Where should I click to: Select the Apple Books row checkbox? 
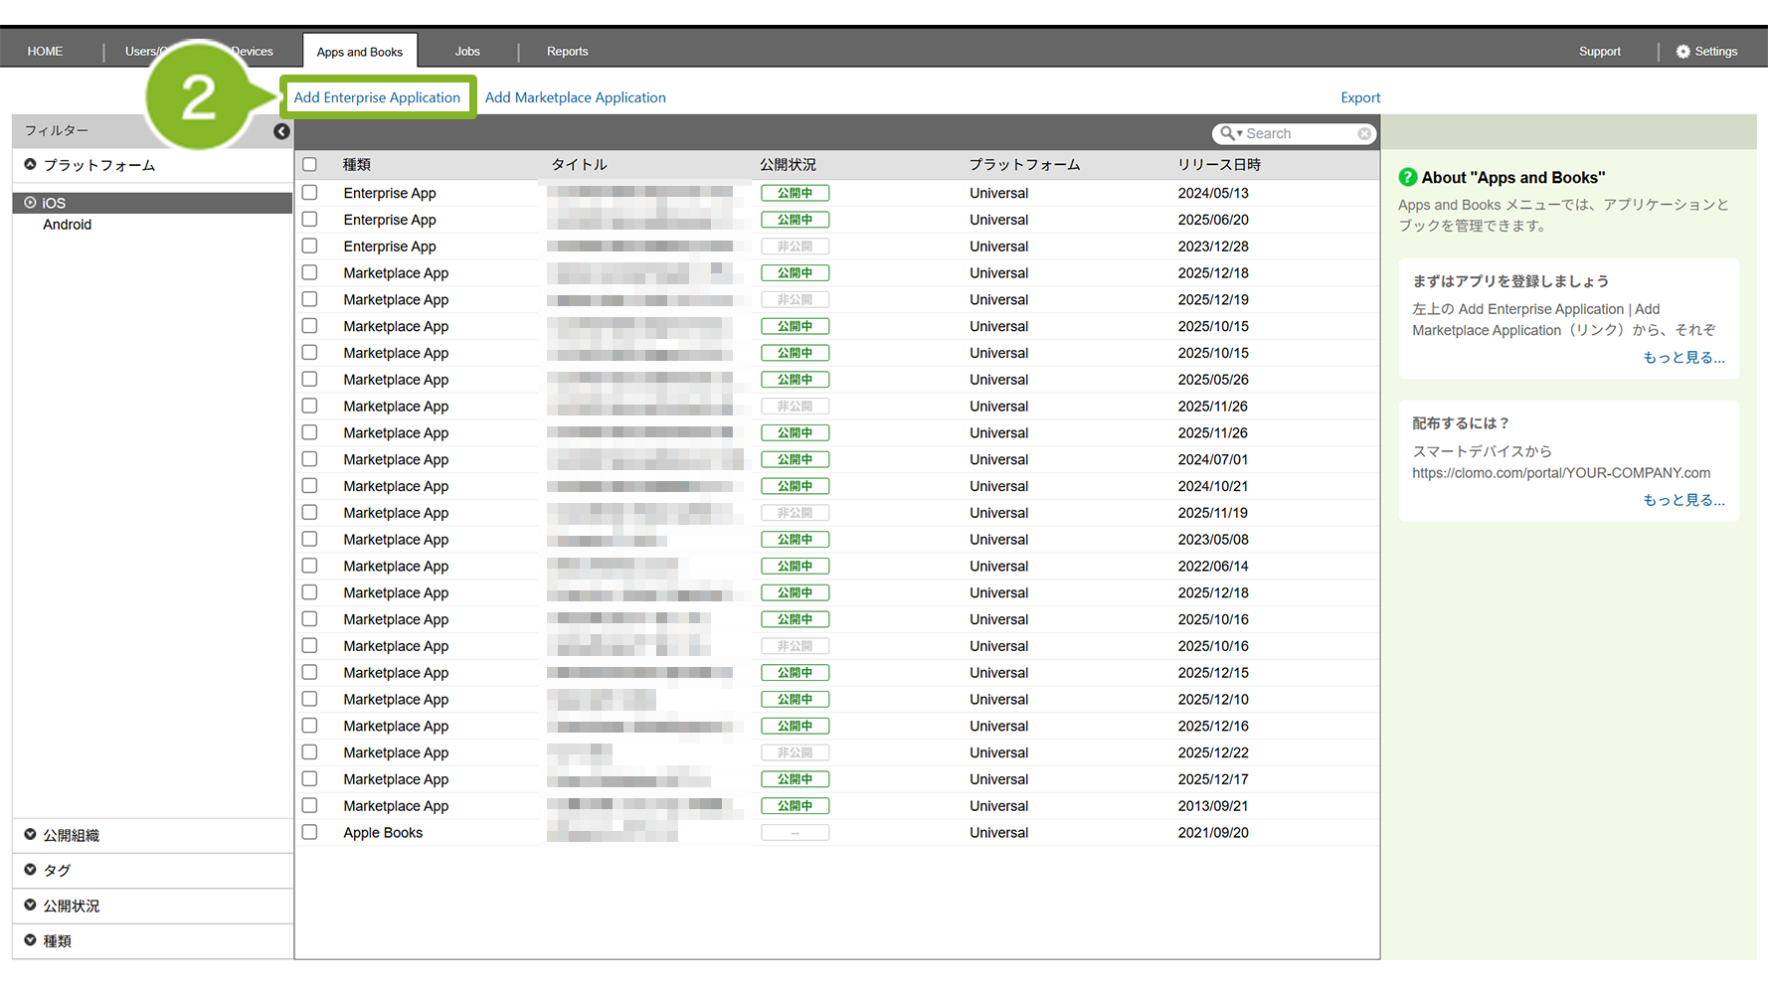[310, 833]
